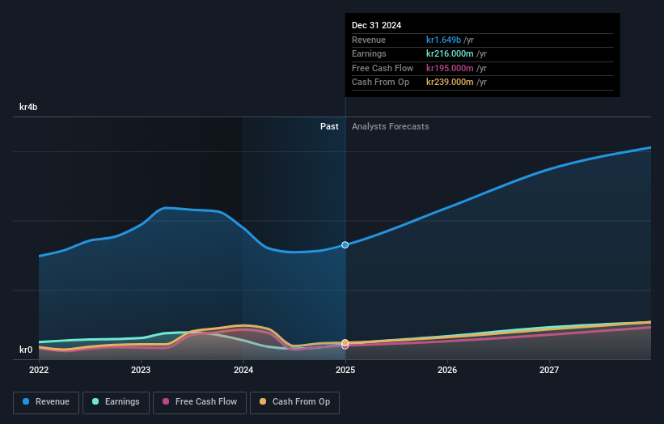Click the kr216.000m earnings value

click(x=450, y=53)
